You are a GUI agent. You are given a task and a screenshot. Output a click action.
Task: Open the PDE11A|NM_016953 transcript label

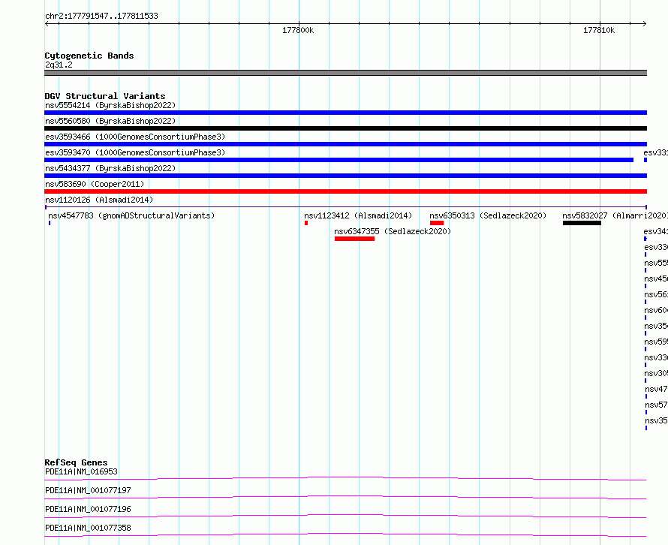click(x=81, y=471)
